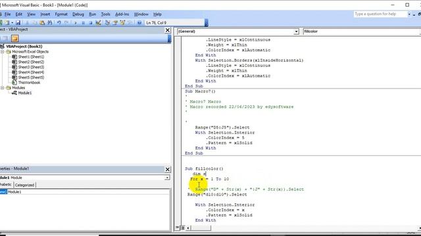421x236 pixels.
Task: Click the Type a question for help box
Action: (x=380, y=14)
